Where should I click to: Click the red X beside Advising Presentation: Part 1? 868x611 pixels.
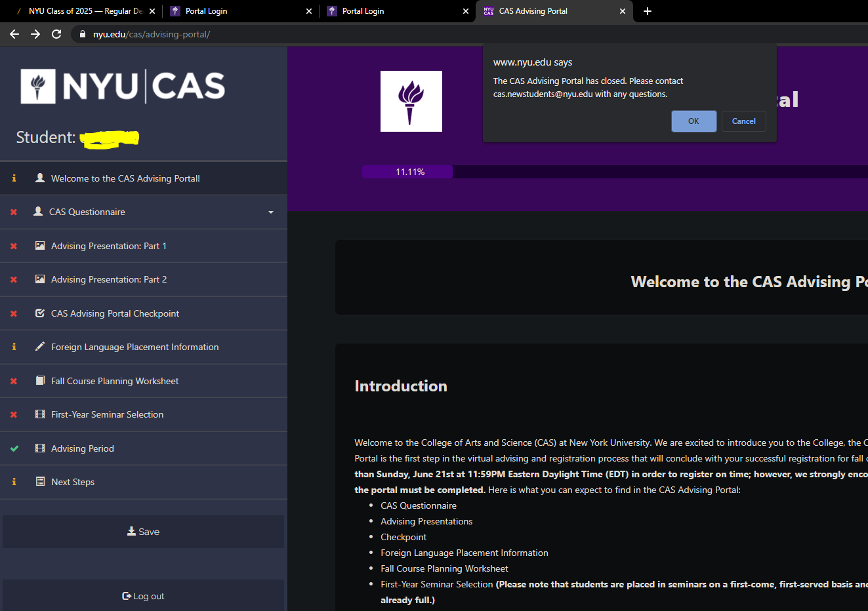point(14,246)
